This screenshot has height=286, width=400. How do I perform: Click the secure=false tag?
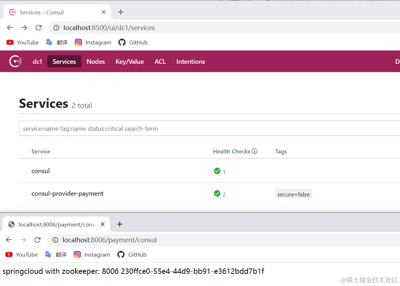click(x=293, y=194)
